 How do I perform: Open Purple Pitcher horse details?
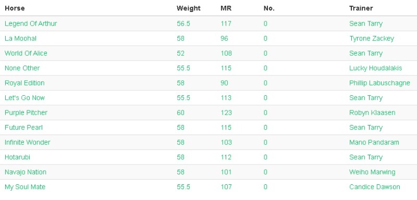pos(26,113)
